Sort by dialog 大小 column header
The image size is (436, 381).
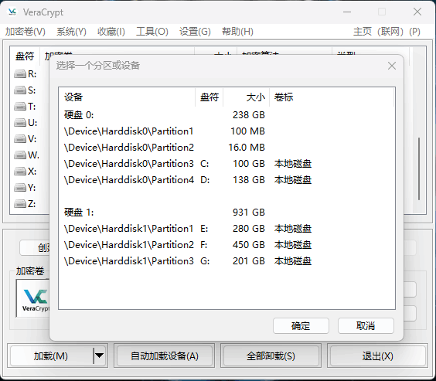pos(247,97)
